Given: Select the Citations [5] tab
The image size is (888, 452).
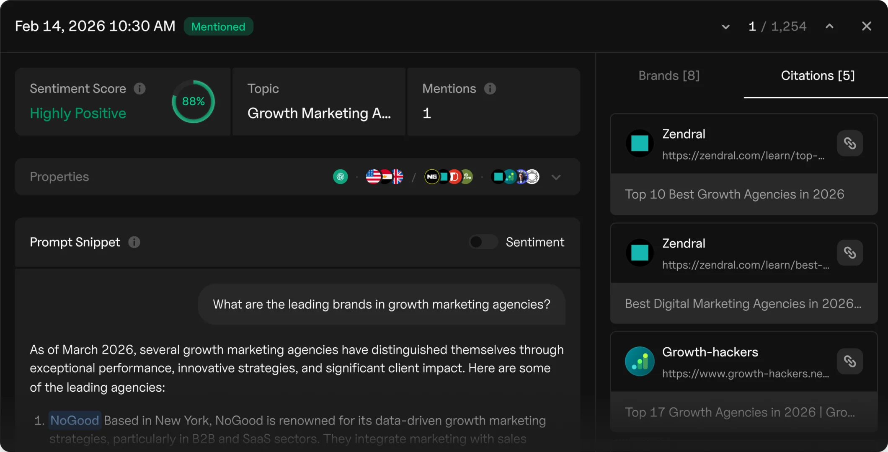Looking at the screenshot, I should pos(817,76).
